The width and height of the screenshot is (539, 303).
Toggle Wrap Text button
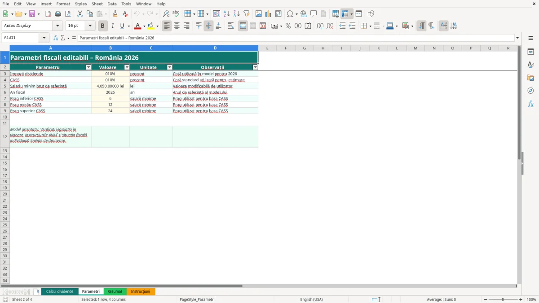click(231, 26)
